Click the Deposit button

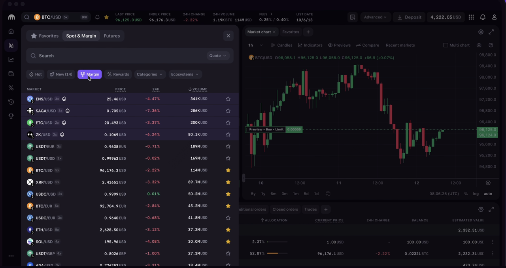click(x=409, y=17)
